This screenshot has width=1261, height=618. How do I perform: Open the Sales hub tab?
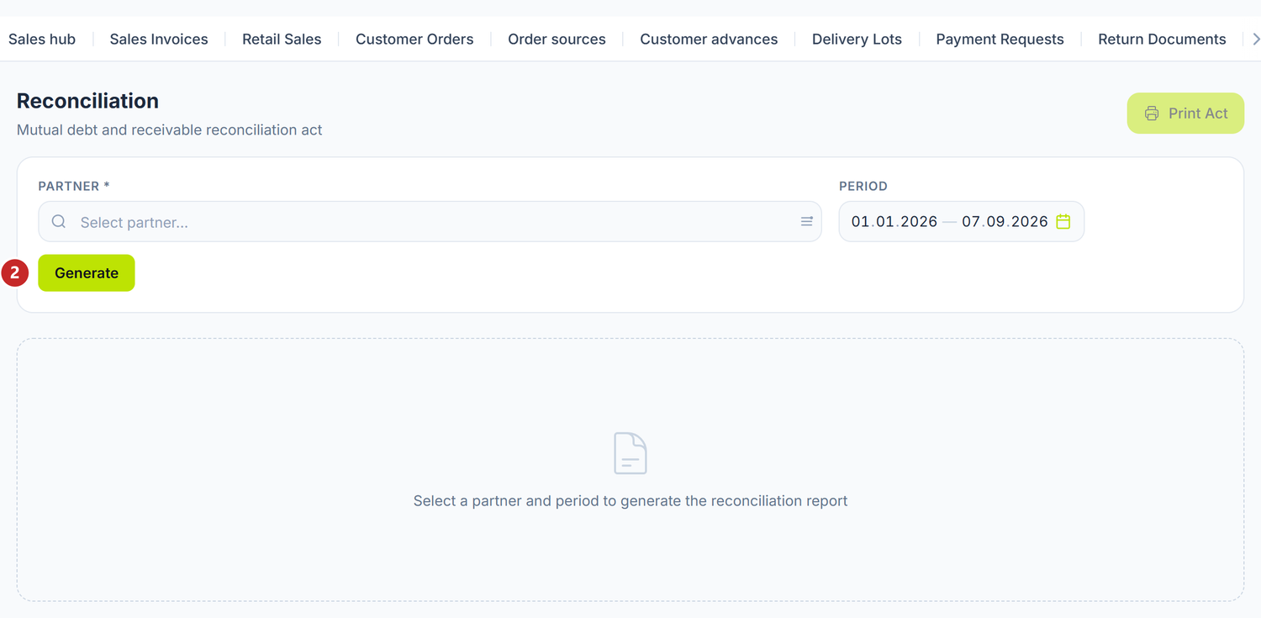coord(42,40)
